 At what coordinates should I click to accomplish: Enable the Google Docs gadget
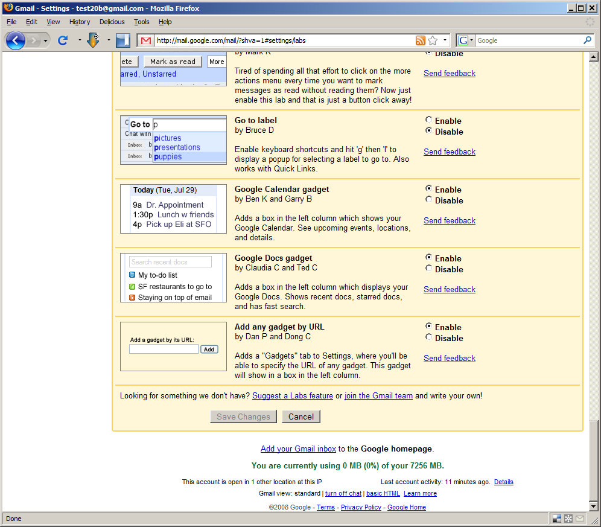click(x=428, y=257)
